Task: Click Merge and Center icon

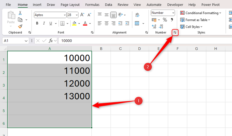Action: click(137, 23)
